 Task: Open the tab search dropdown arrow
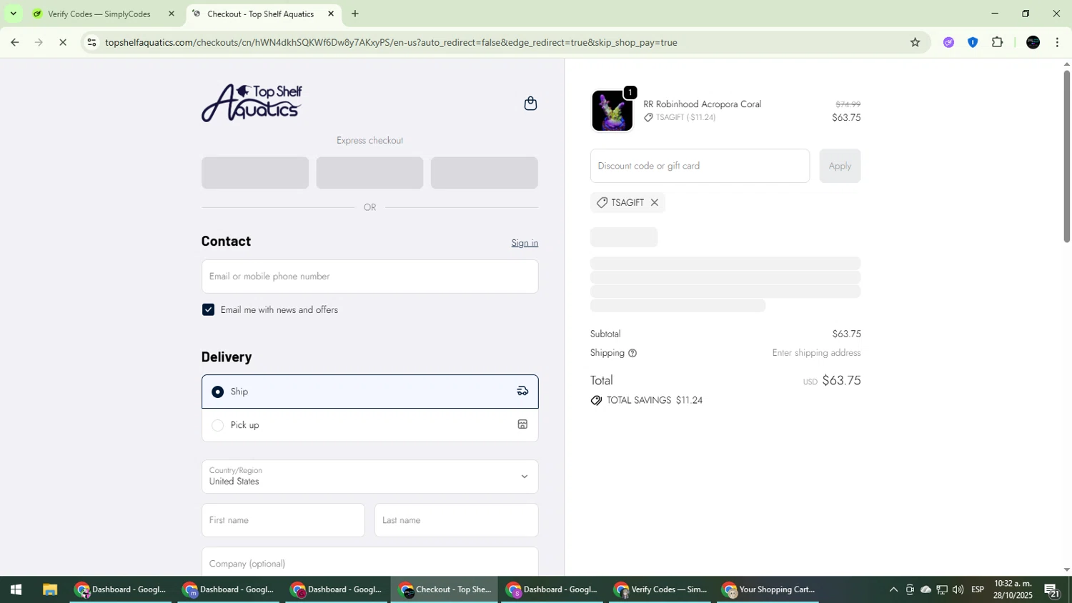(13, 14)
